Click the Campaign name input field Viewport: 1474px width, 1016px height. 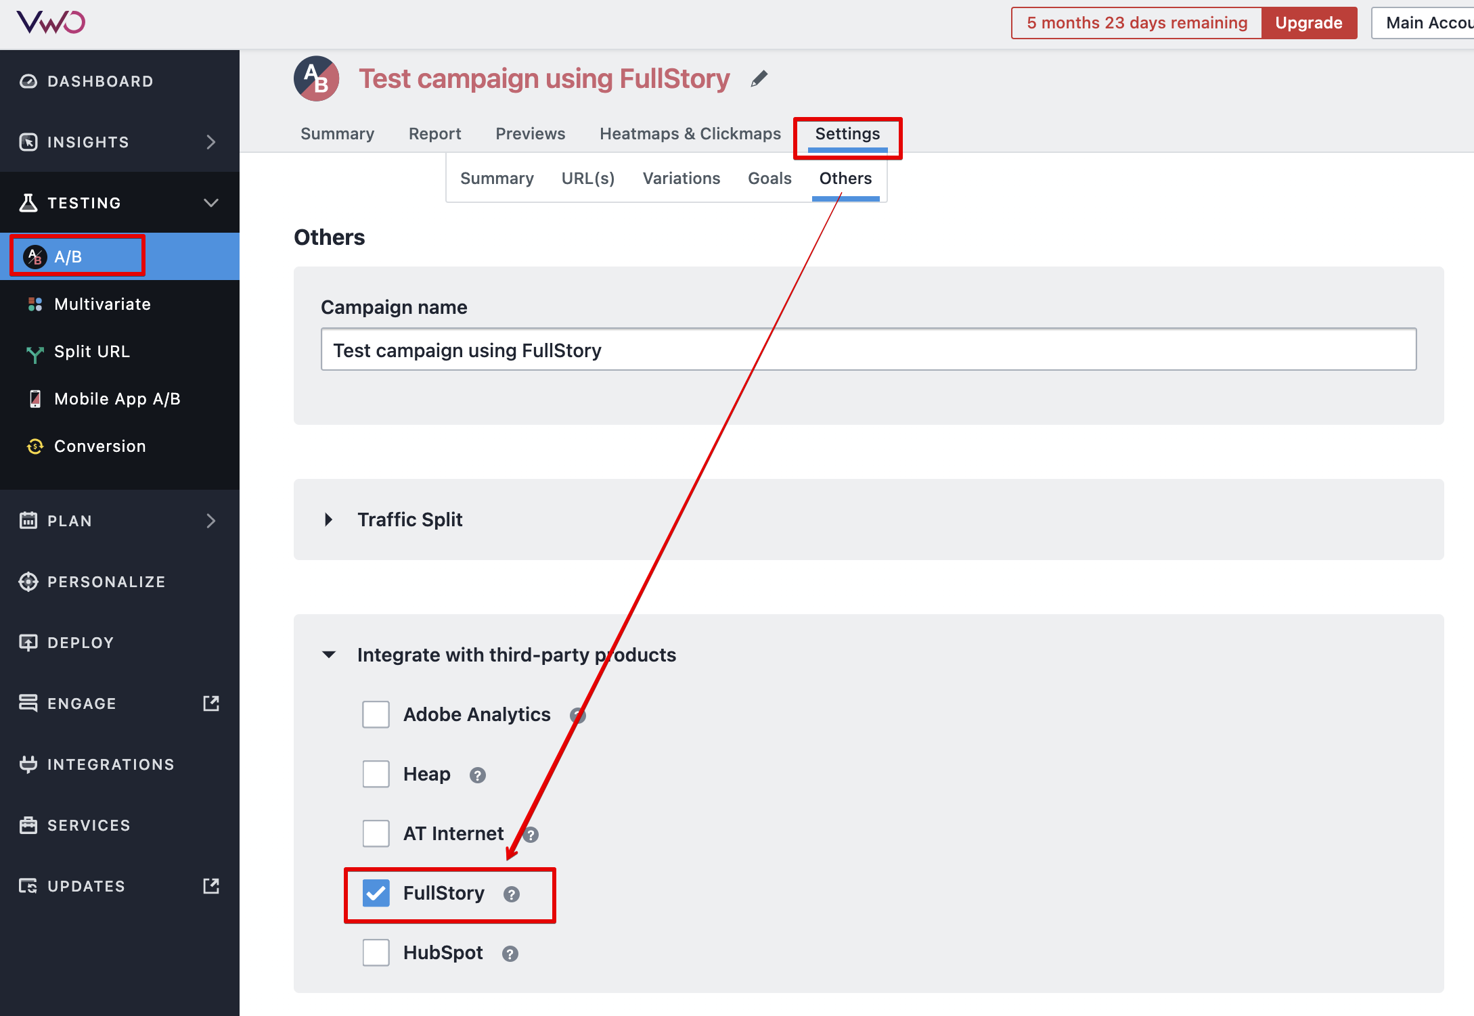[868, 350]
